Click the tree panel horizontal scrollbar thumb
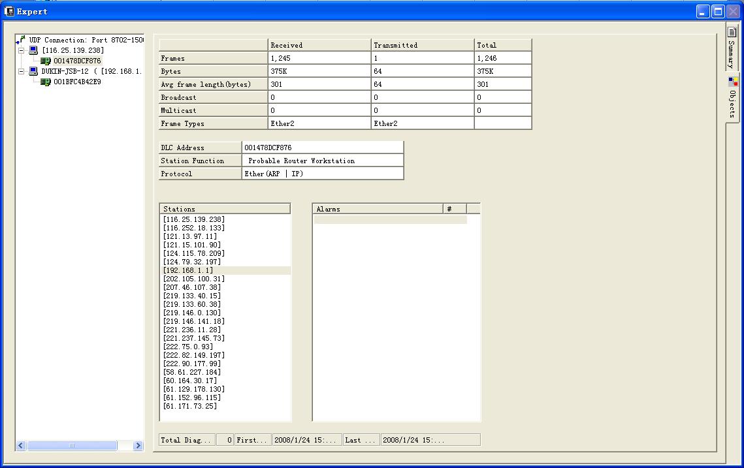The image size is (744, 468). 72,445
